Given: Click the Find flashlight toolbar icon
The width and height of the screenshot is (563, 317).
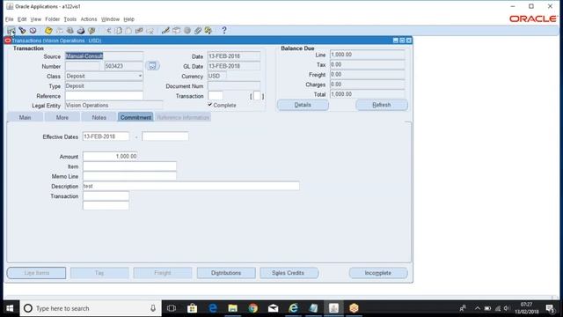Looking at the screenshot, I should pyautogui.click(x=22, y=31).
